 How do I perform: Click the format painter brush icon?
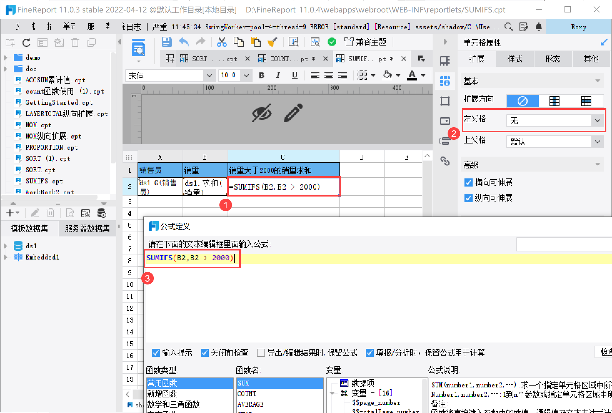pos(272,42)
